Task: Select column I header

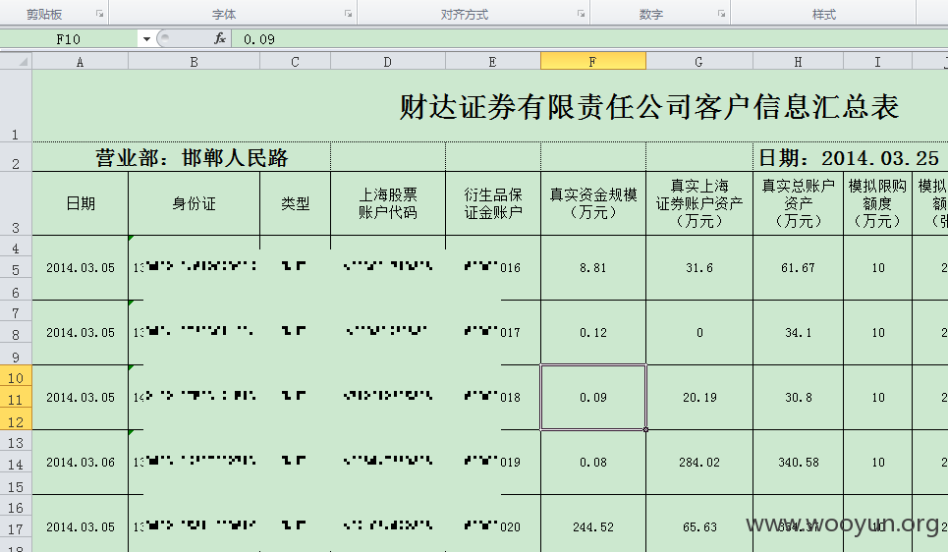Action: [x=877, y=62]
